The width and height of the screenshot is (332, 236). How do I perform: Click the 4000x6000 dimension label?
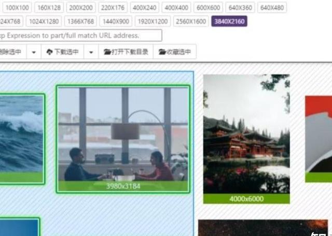click(246, 199)
